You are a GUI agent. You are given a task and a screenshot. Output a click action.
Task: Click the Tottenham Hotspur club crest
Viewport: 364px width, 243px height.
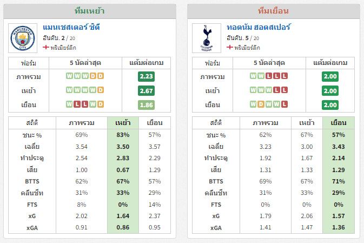coord(207,38)
